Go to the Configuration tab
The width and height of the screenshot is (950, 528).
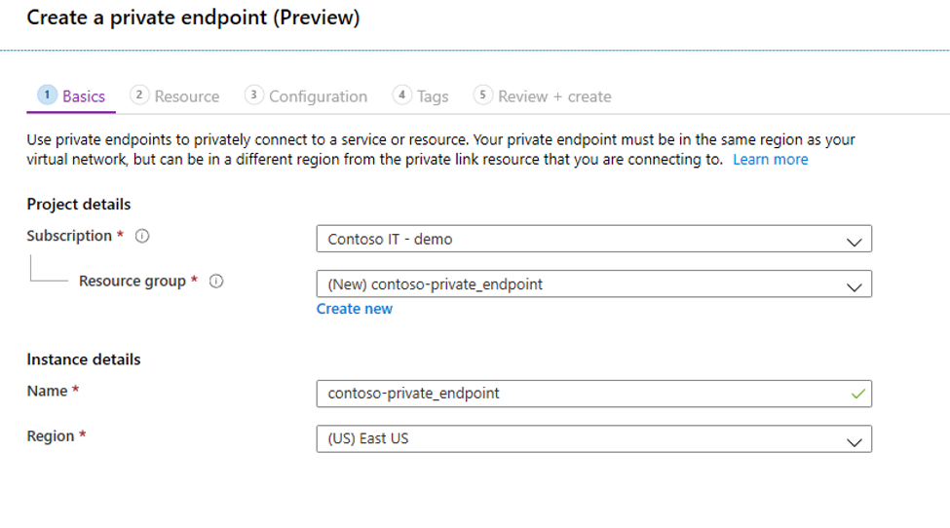click(318, 96)
